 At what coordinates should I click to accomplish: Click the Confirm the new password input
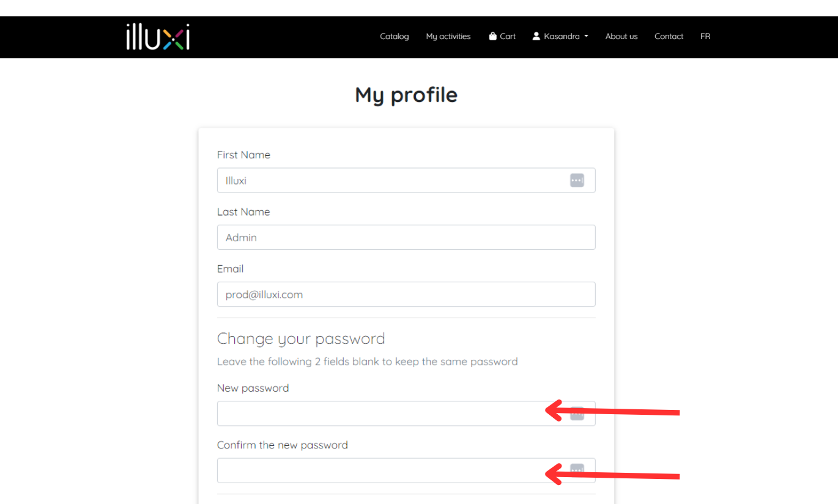point(406,470)
